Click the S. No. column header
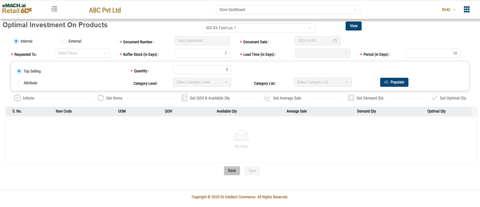The height and width of the screenshot is (207, 480). [17, 111]
